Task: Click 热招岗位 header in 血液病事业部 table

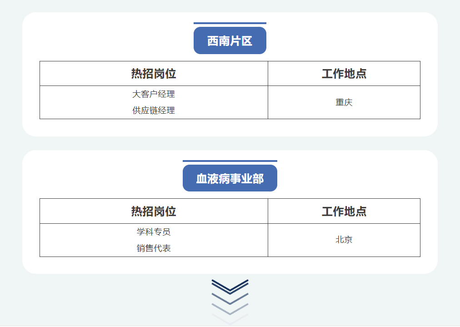Action: (154, 211)
